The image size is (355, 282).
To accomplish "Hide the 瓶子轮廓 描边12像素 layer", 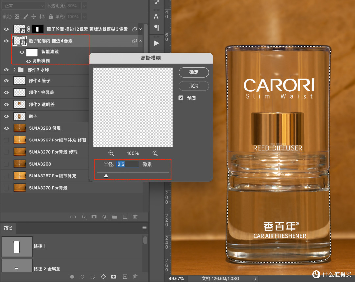I will 6,29.
